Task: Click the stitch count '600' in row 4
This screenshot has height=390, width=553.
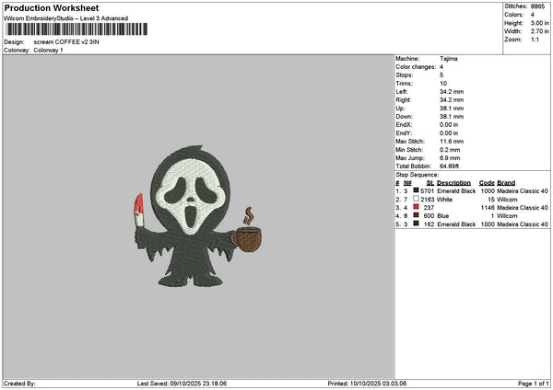Action: tap(429, 216)
